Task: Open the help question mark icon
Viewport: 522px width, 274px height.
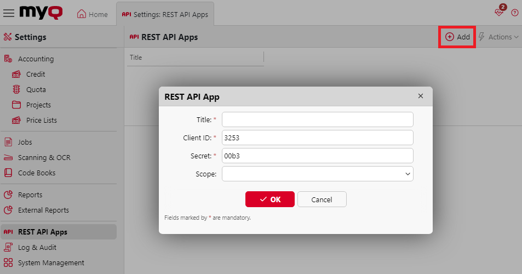Action: point(514,13)
